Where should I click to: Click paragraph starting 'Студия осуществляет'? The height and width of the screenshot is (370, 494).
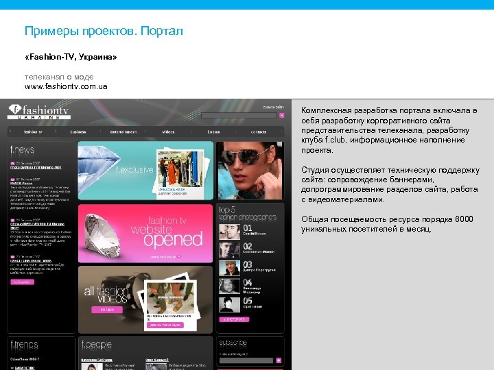(390, 184)
